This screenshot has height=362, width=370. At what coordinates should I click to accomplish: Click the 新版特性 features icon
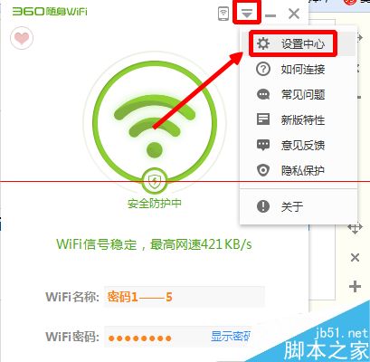(x=263, y=119)
